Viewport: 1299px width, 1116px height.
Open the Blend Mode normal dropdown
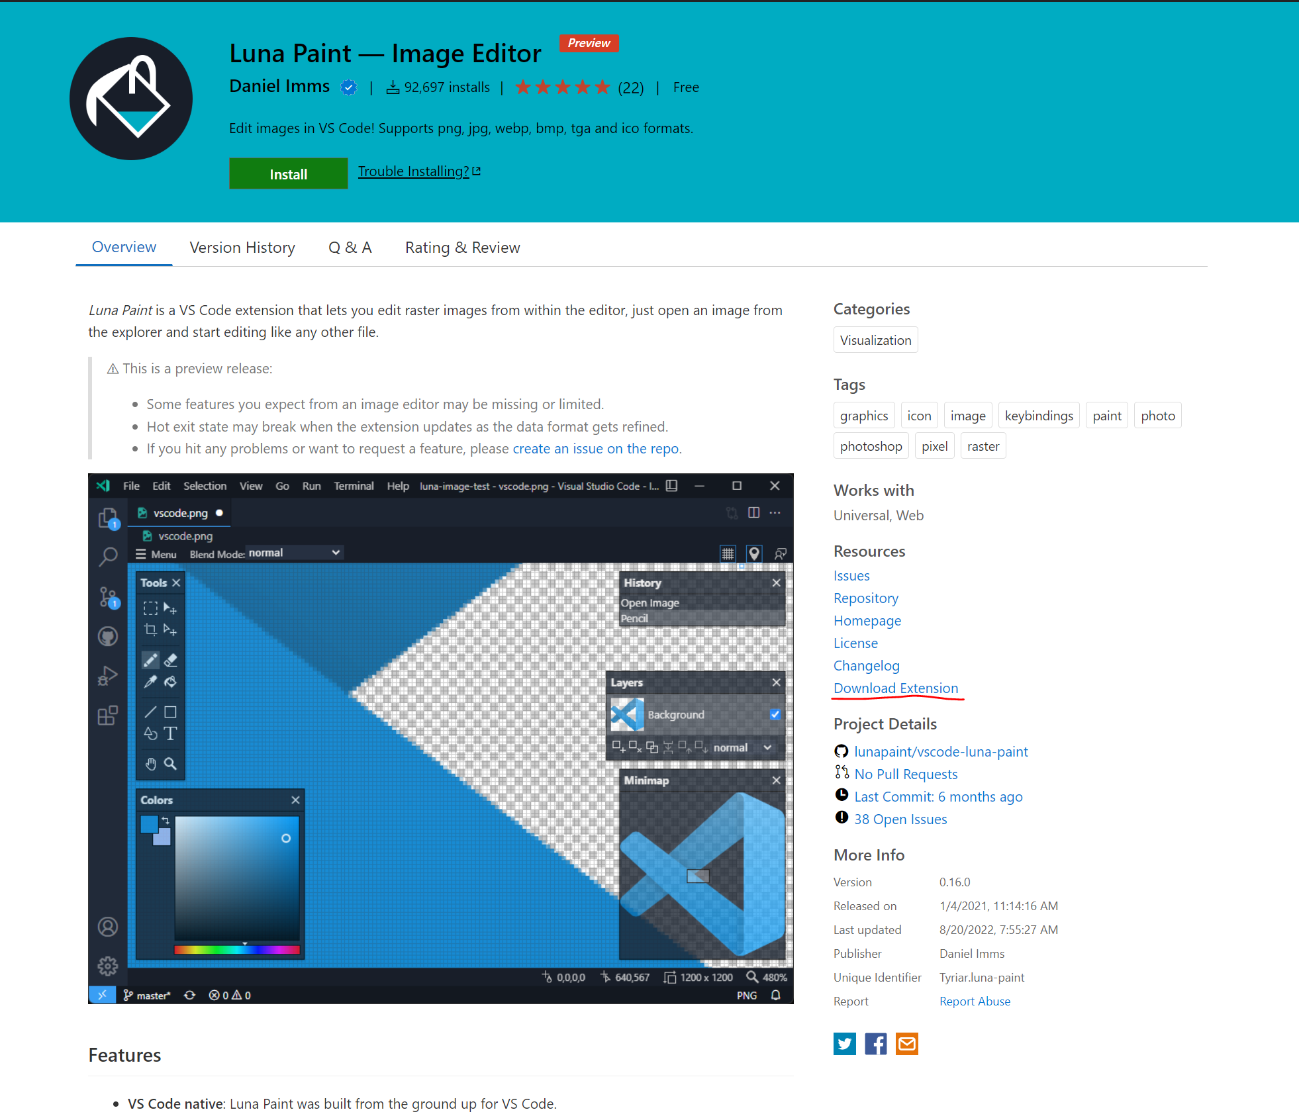point(295,553)
